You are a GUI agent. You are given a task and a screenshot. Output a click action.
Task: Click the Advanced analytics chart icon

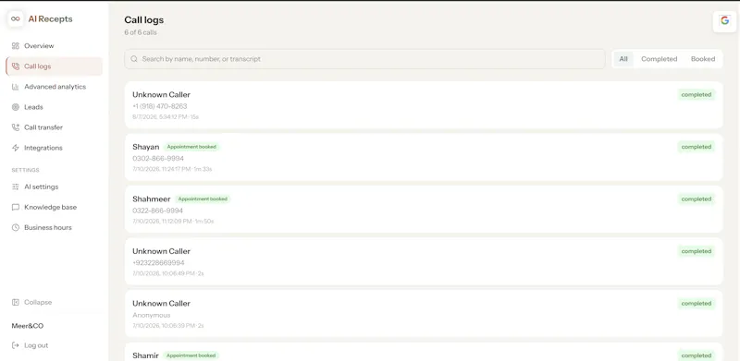(x=16, y=87)
